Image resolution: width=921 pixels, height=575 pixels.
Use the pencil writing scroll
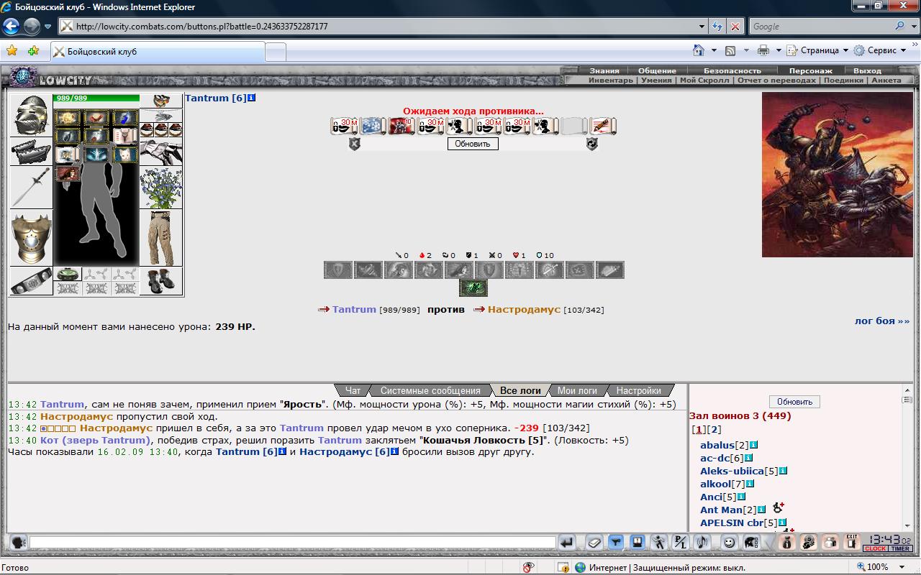603,126
